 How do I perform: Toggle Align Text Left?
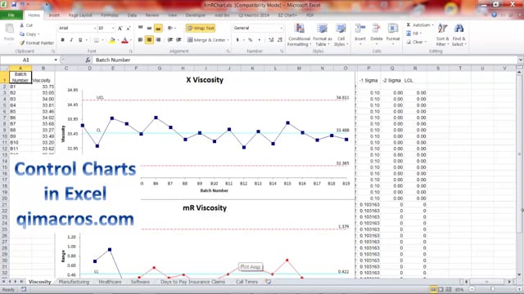coord(140,40)
